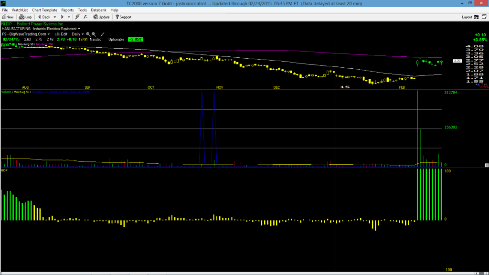Open Support from the toolbar
489x275 pixels.
(123, 17)
